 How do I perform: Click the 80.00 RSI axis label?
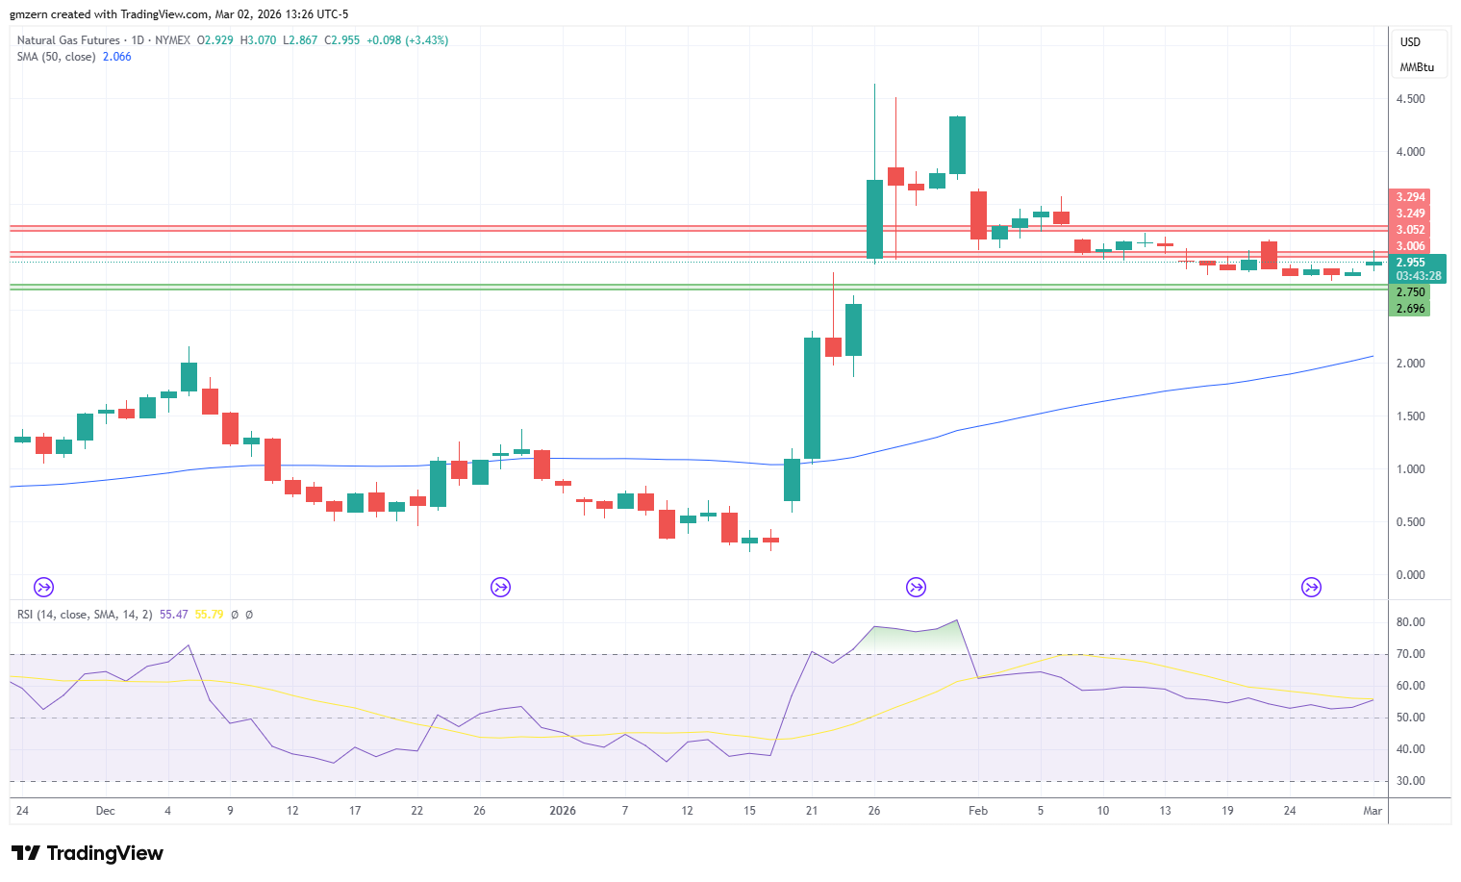coord(1411,622)
